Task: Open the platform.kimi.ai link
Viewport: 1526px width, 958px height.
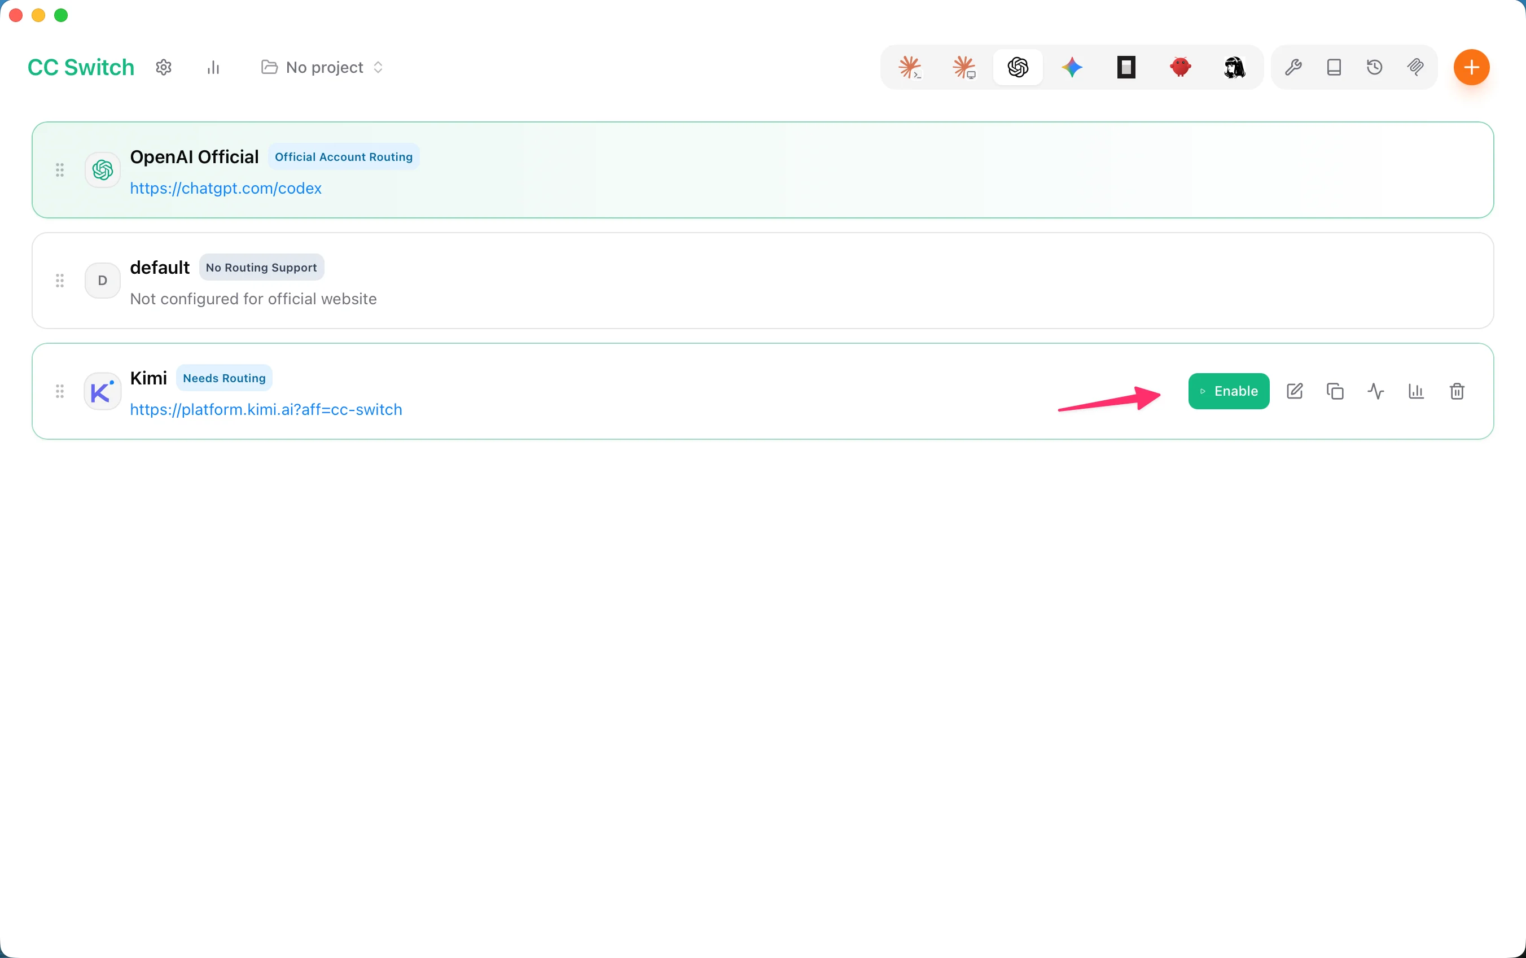Action: click(266, 409)
